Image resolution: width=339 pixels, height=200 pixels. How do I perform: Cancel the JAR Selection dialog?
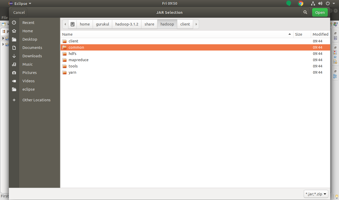click(x=19, y=12)
